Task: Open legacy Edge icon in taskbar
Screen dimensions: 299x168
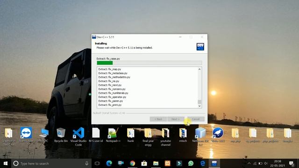Action: point(202,163)
